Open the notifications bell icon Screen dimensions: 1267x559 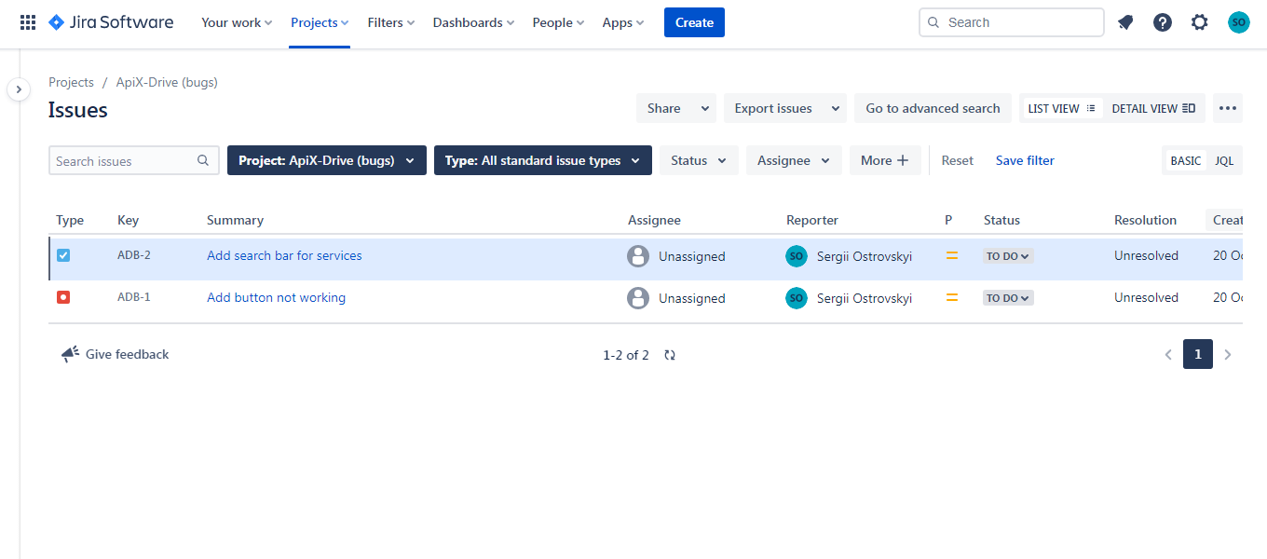[1125, 22]
